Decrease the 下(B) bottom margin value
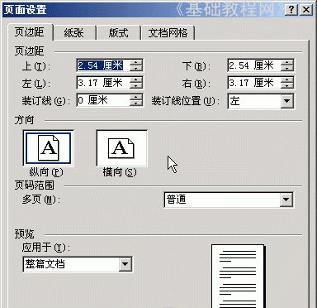Viewport: 317px width, 308px height. click(x=287, y=69)
